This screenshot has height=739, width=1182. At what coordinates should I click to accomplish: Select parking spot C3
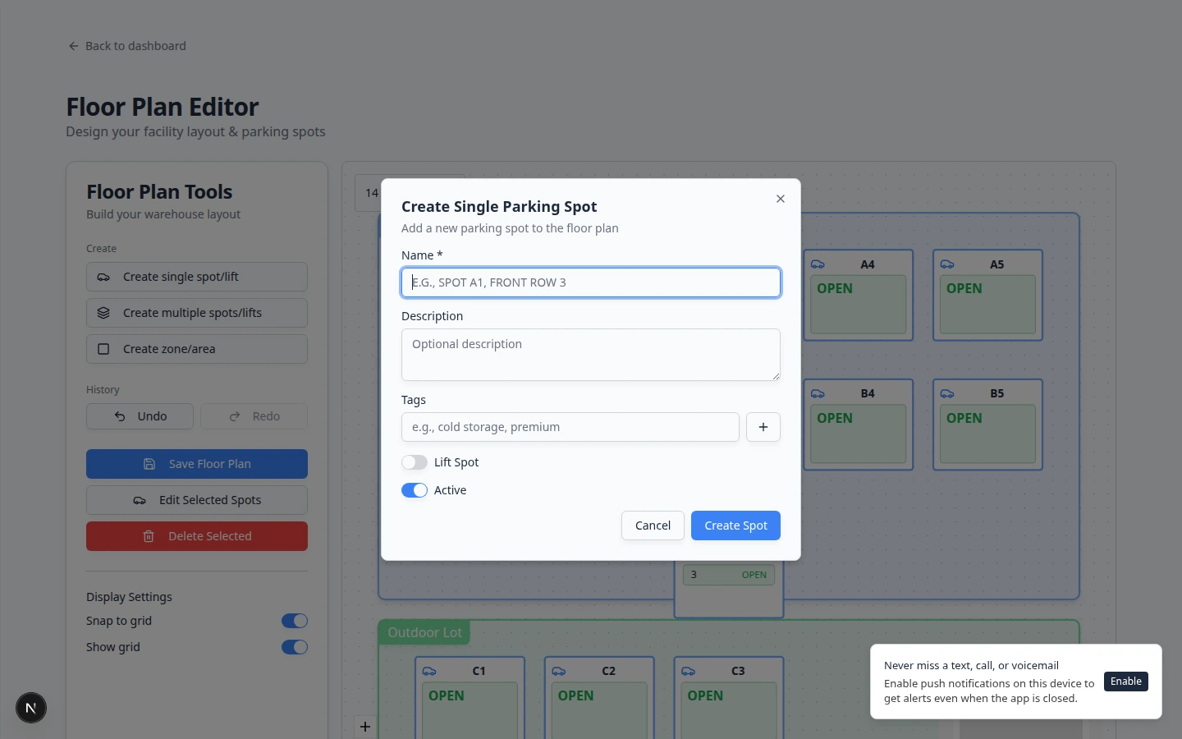(729, 698)
